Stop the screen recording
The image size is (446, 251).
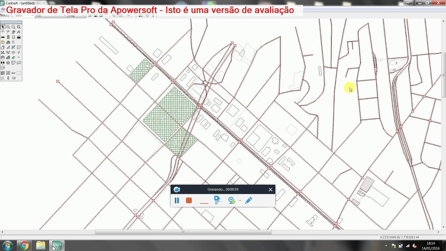pos(189,200)
